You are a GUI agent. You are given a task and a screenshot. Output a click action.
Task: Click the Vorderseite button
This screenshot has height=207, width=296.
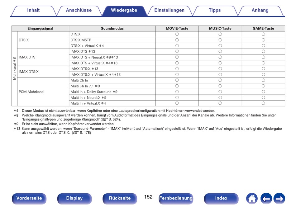[x=29, y=198]
